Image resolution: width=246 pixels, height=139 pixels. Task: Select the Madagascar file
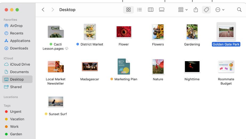[90, 66]
